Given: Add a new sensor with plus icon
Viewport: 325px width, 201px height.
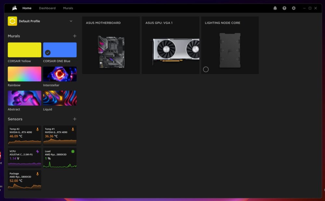Looking at the screenshot, I should coord(75,119).
